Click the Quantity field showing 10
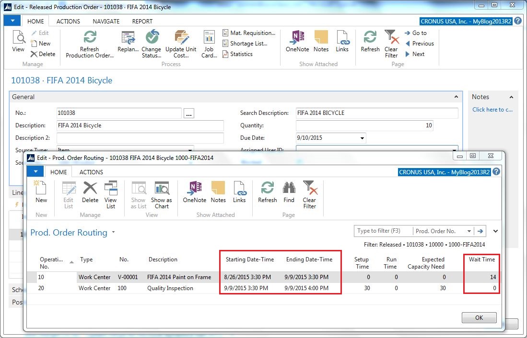The image size is (527, 338). tap(364, 125)
